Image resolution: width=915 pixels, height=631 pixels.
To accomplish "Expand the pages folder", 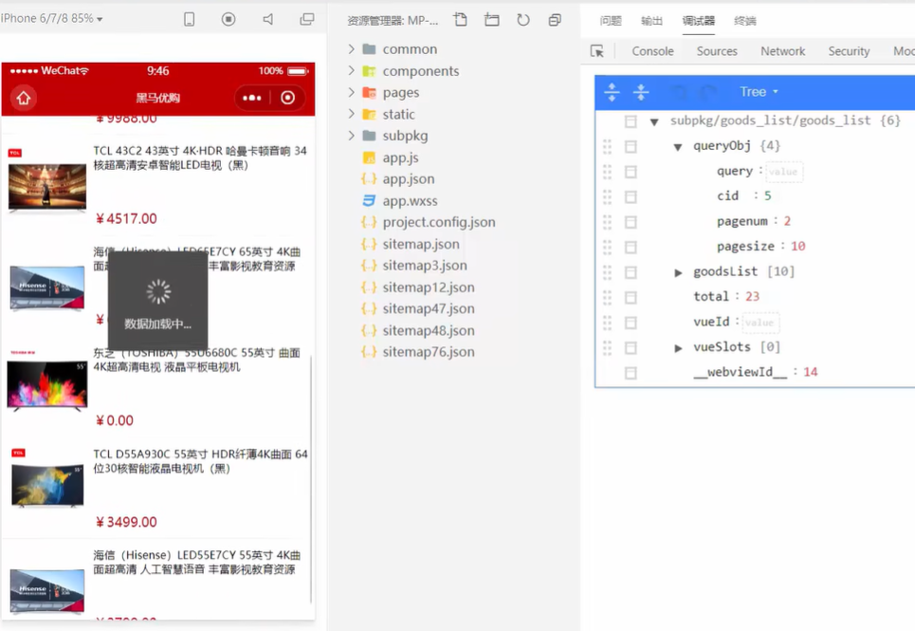I will [x=351, y=92].
